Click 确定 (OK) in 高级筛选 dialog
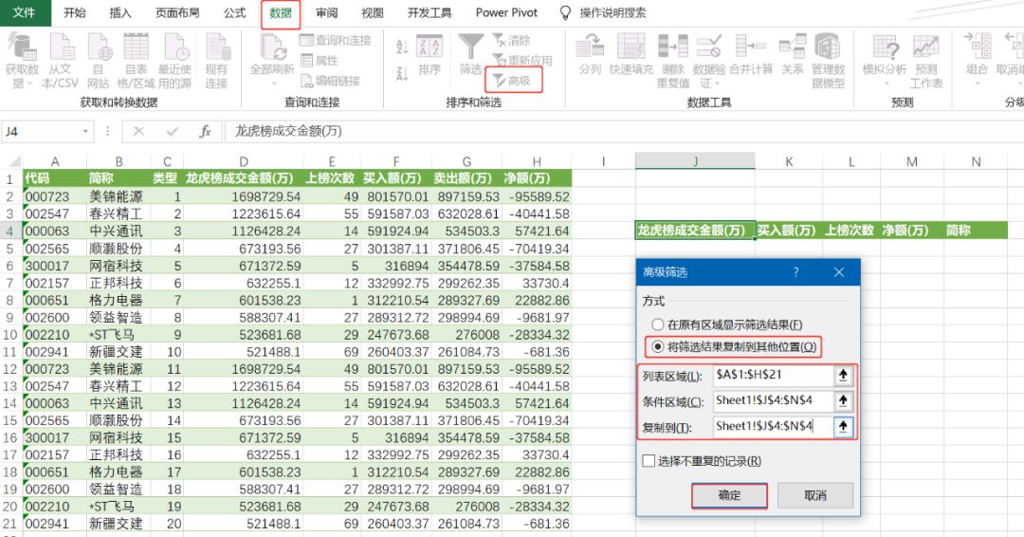The height and width of the screenshot is (537, 1024). pos(729,496)
